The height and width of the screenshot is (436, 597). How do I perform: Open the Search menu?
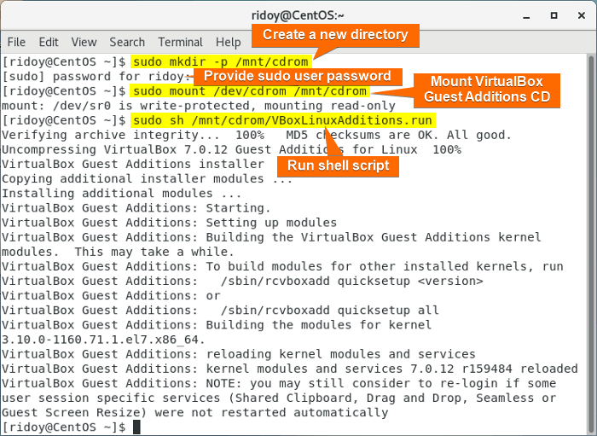coord(127,42)
